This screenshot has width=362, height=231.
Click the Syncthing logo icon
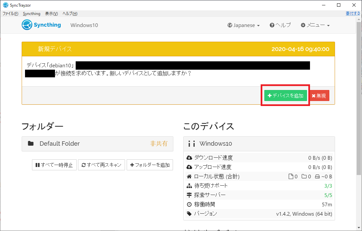27,25
